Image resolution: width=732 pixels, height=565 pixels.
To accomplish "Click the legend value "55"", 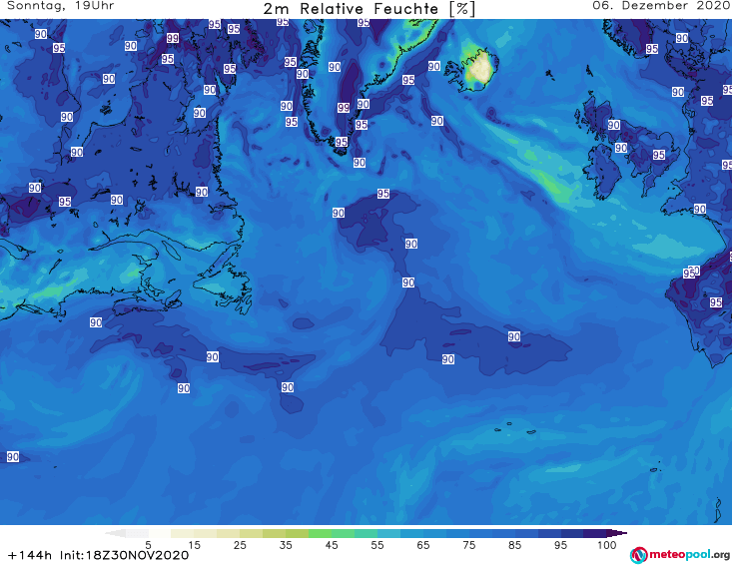I will click(x=376, y=545).
